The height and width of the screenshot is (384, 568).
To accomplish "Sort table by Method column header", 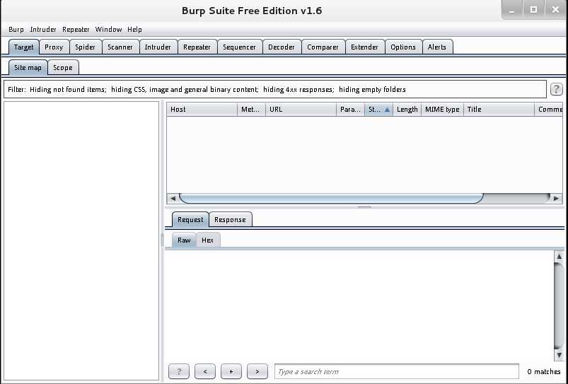I will [251, 110].
